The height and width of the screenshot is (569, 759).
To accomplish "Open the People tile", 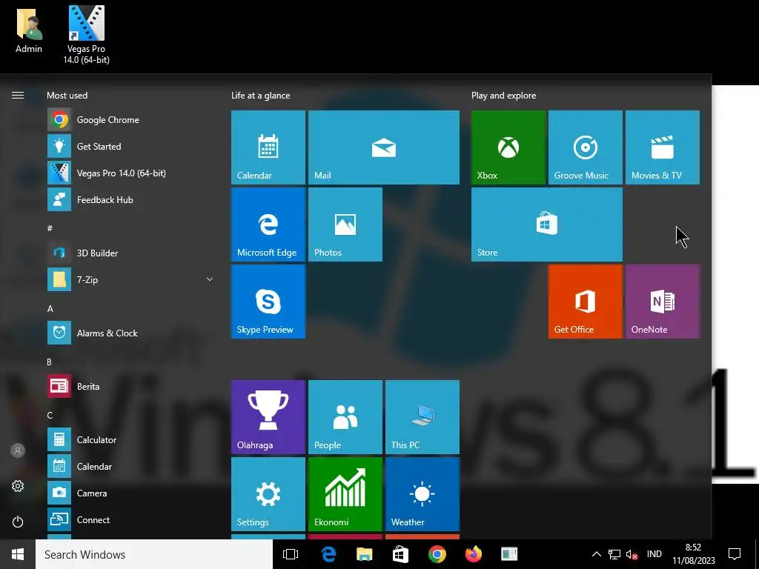I will (x=345, y=417).
